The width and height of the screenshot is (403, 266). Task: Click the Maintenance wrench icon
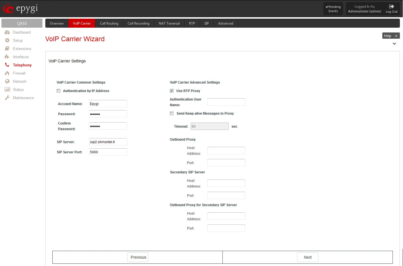point(7,98)
